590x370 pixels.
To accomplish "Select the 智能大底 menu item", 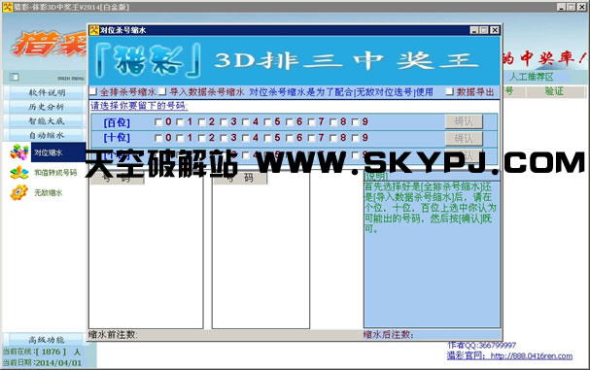I will point(47,120).
